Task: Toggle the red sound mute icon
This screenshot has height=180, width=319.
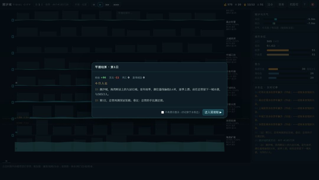Action: tap(313, 4)
